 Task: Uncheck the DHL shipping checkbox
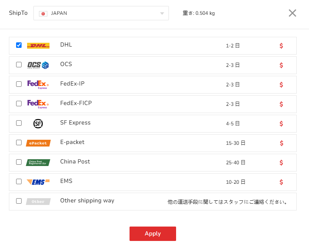(19, 45)
